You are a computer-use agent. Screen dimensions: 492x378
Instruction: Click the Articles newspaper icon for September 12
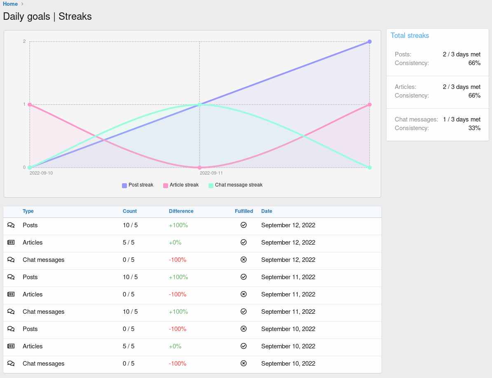[x=11, y=243]
